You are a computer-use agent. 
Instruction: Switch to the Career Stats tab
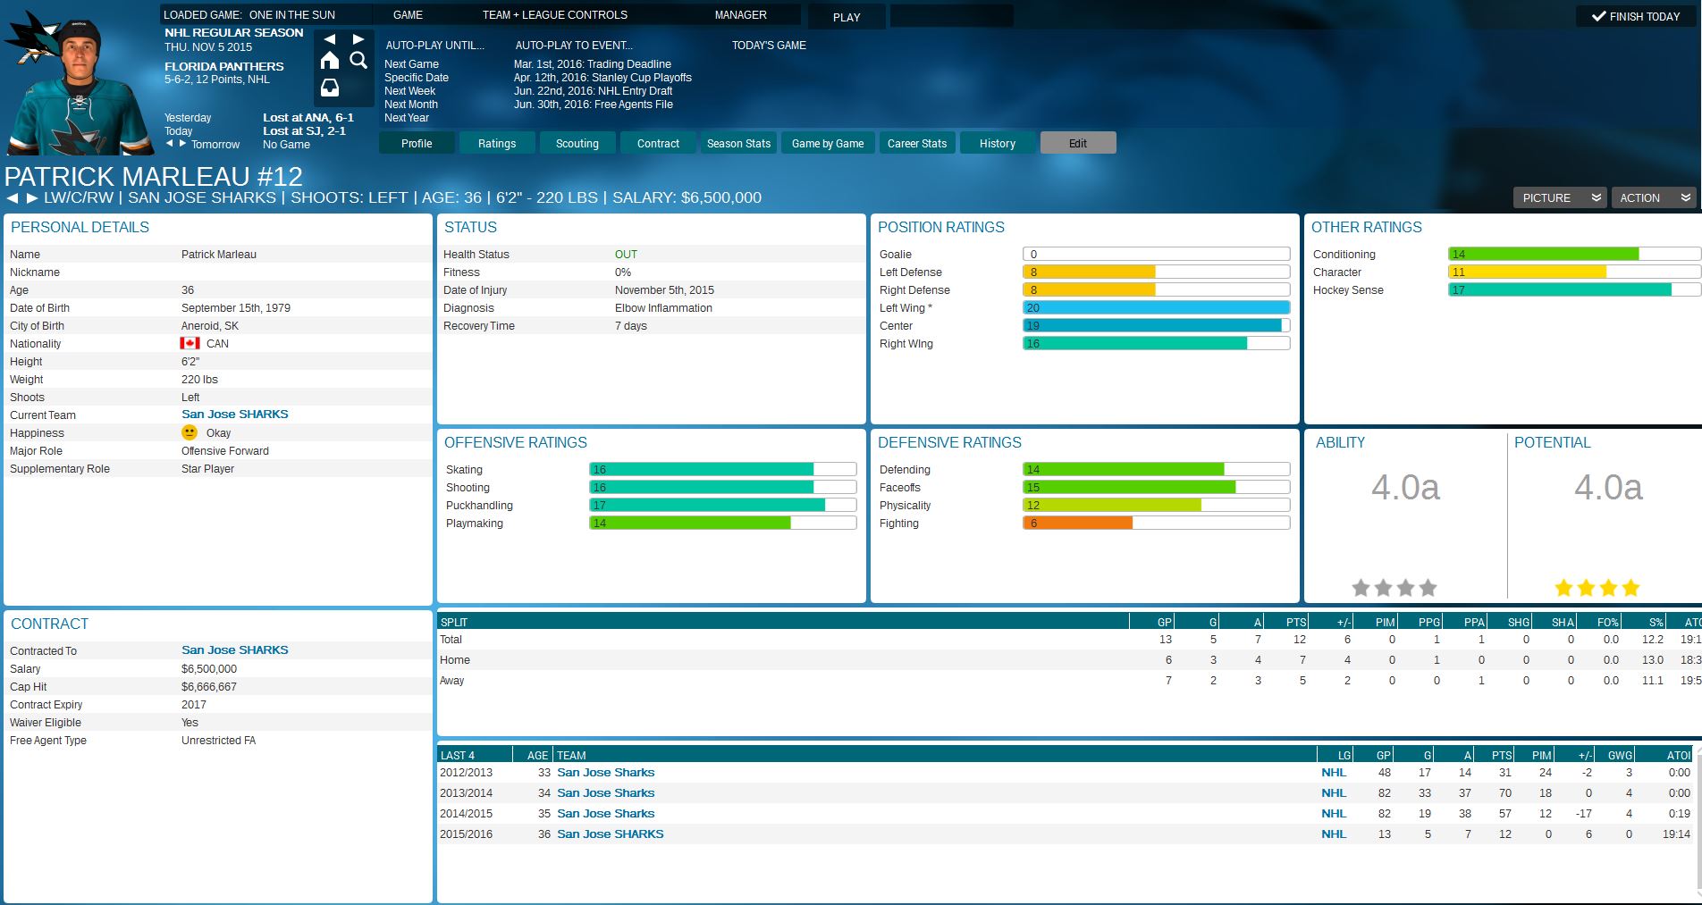[x=916, y=144]
